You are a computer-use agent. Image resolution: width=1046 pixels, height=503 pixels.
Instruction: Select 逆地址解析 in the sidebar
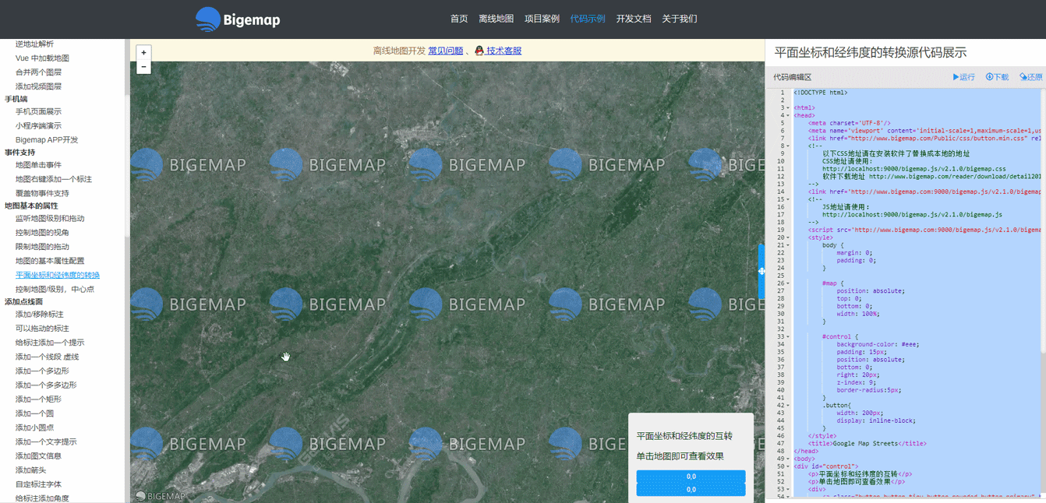[35, 44]
